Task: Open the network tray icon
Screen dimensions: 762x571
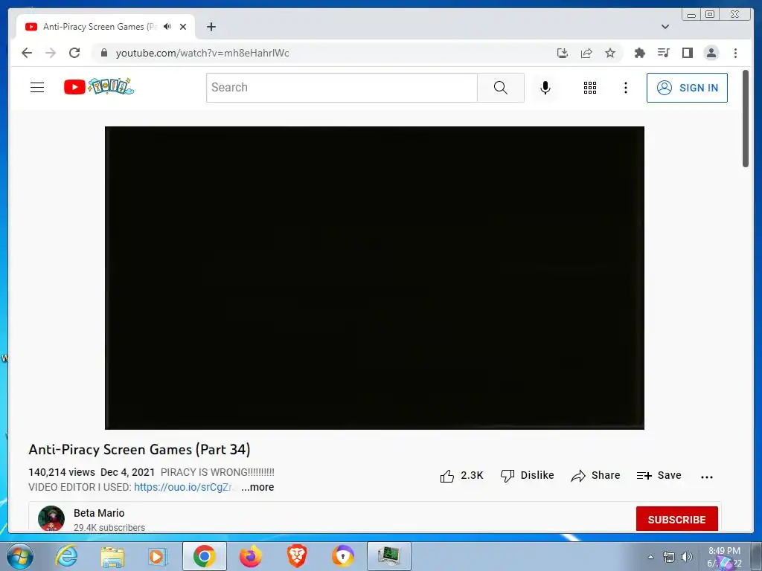Action: point(669,557)
